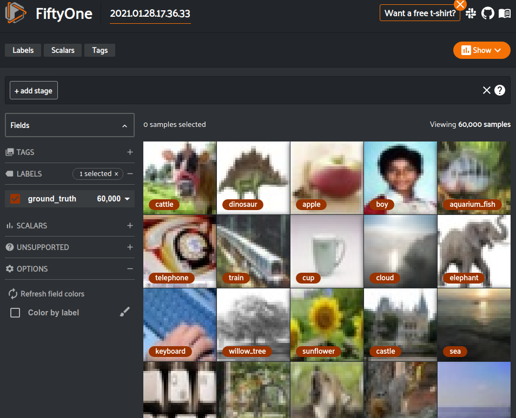Open the train sample thumbnail
The height and width of the screenshot is (418, 516).
point(253,251)
